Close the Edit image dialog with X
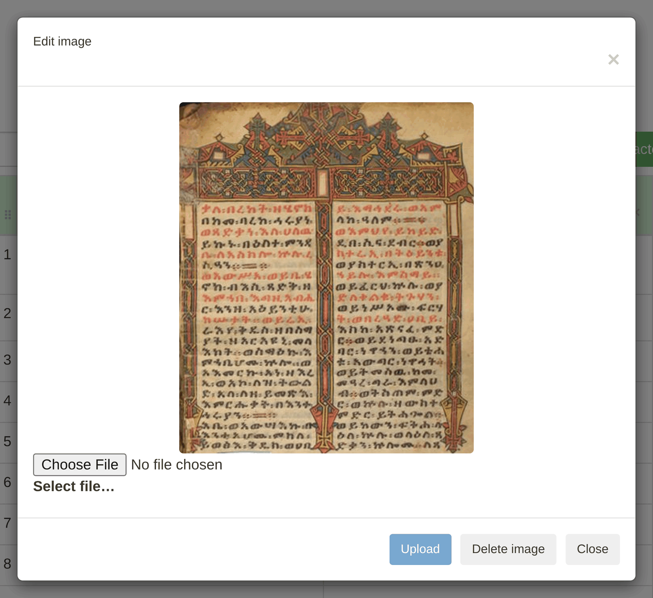This screenshot has width=653, height=598. click(613, 59)
